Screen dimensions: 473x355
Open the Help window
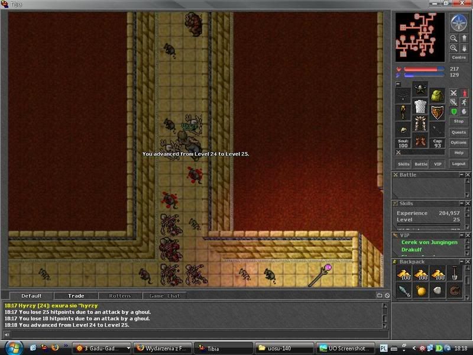pyautogui.click(x=459, y=153)
